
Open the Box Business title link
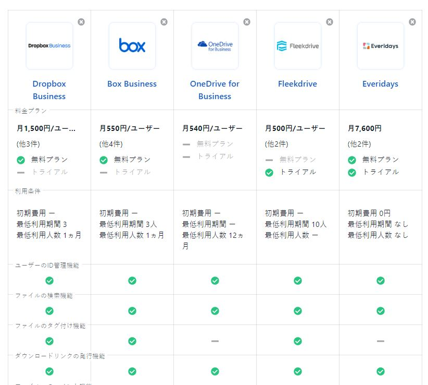(132, 84)
